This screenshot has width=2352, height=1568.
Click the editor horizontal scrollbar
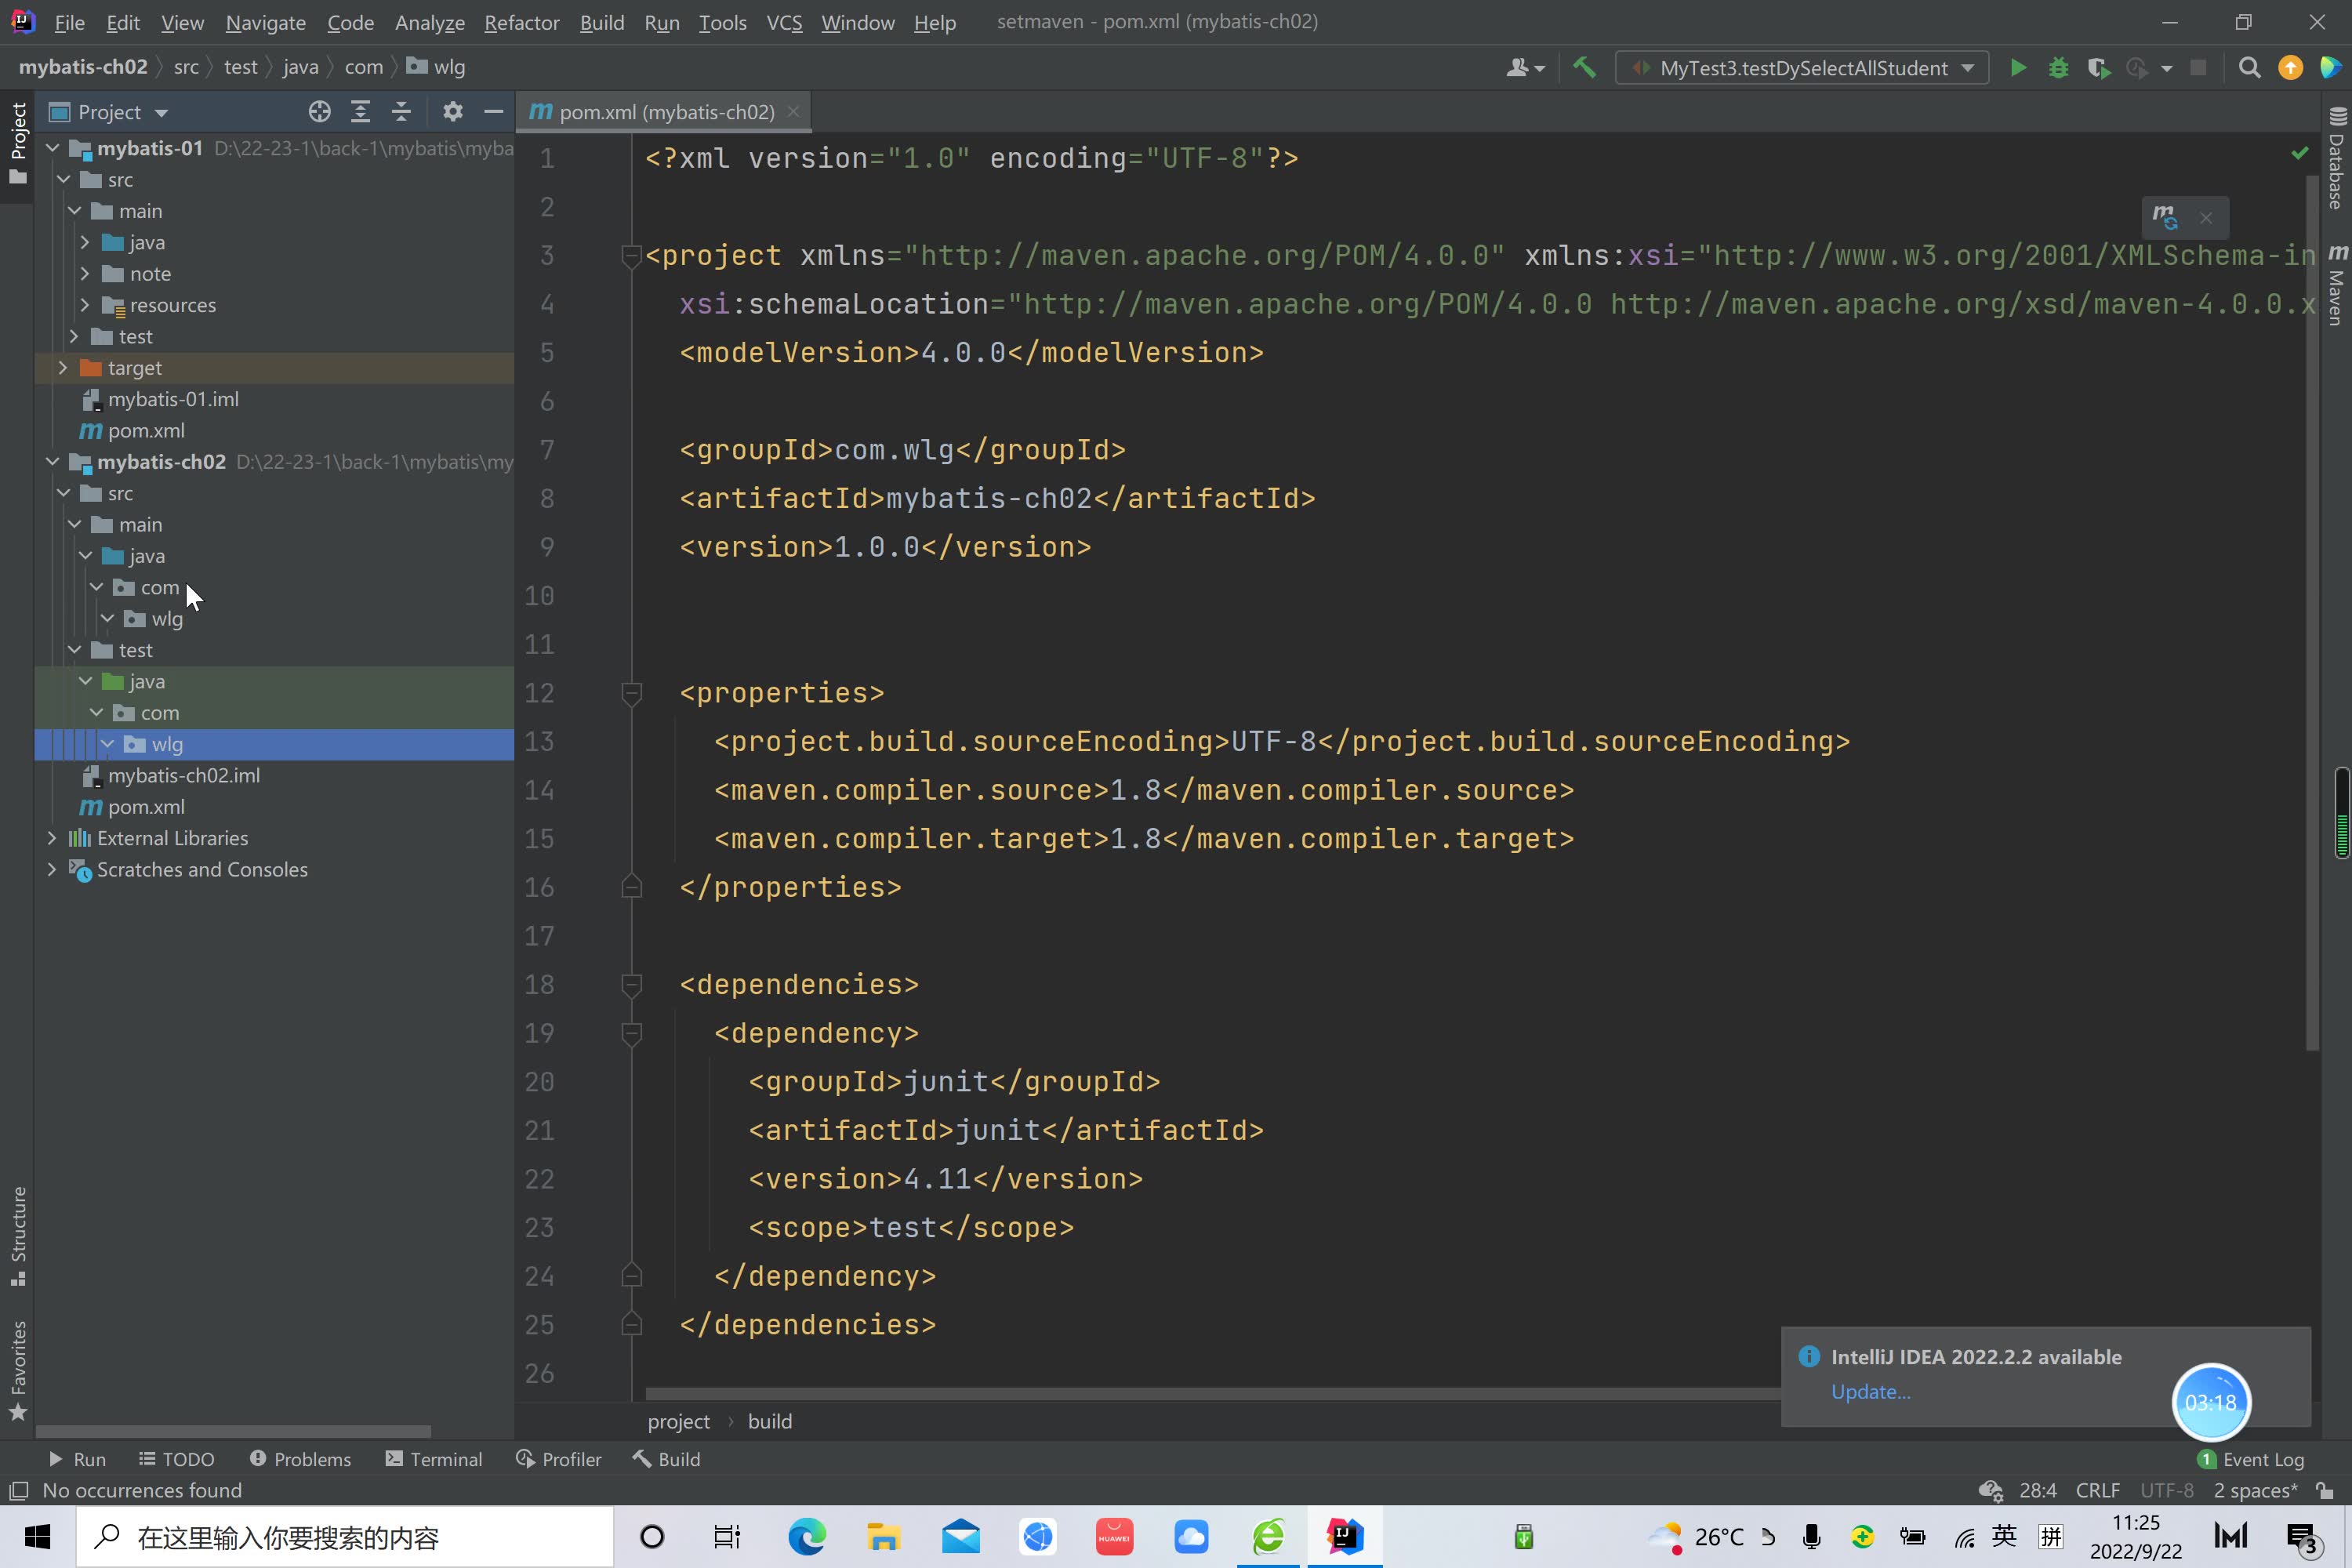(x=1212, y=1393)
